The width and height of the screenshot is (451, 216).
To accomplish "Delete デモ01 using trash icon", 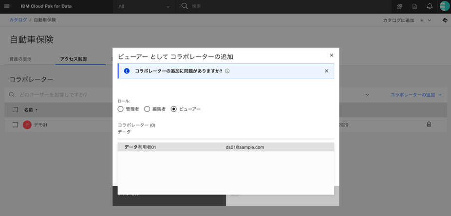I will [x=429, y=125].
